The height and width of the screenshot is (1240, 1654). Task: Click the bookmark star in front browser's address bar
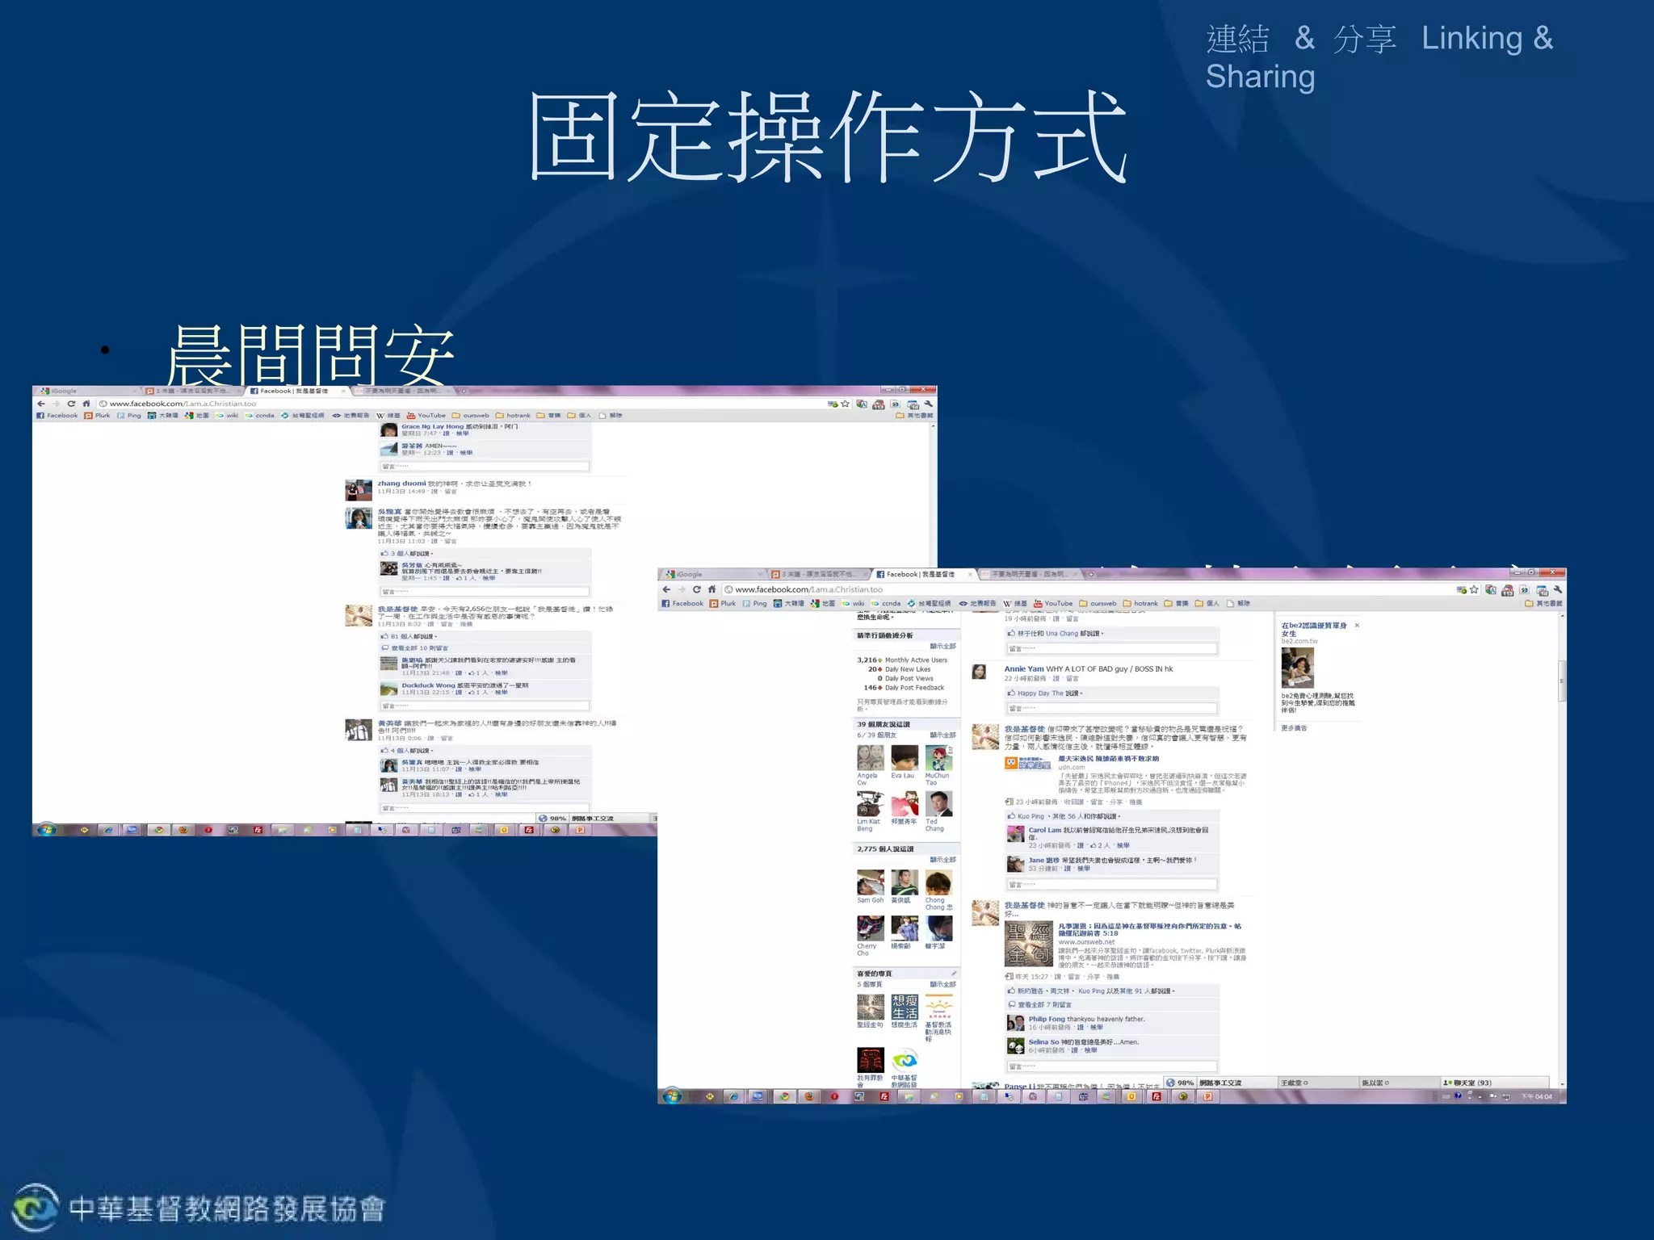point(1474,590)
